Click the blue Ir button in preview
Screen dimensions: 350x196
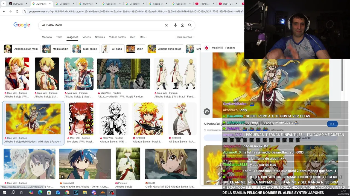[x=332, y=124]
